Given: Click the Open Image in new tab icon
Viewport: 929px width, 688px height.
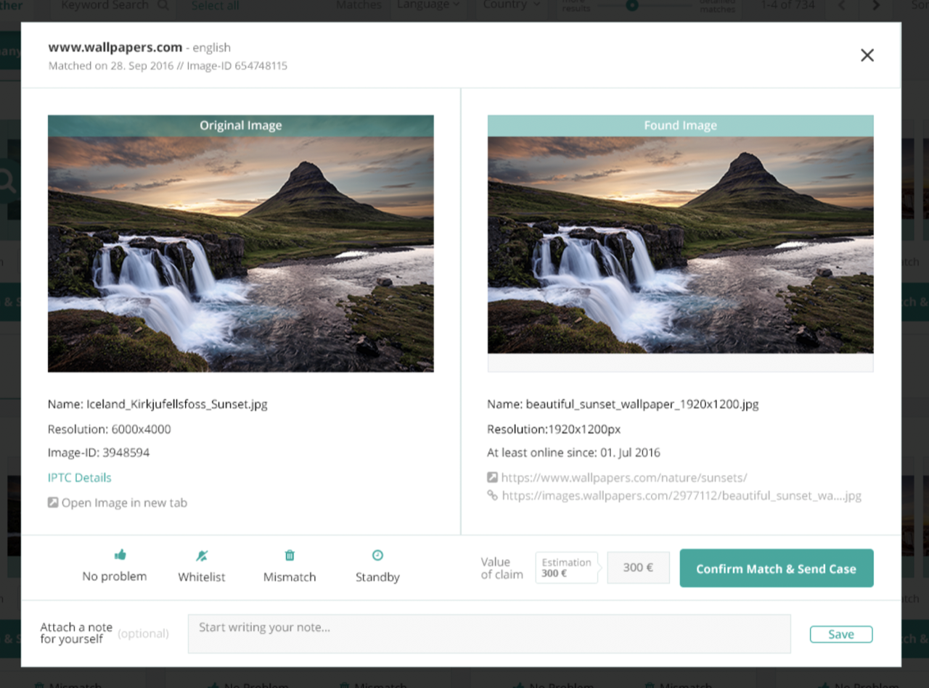Looking at the screenshot, I should pyautogui.click(x=53, y=502).
